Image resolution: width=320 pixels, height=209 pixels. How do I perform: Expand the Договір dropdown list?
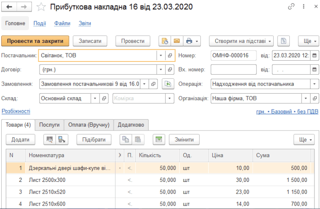161,70
